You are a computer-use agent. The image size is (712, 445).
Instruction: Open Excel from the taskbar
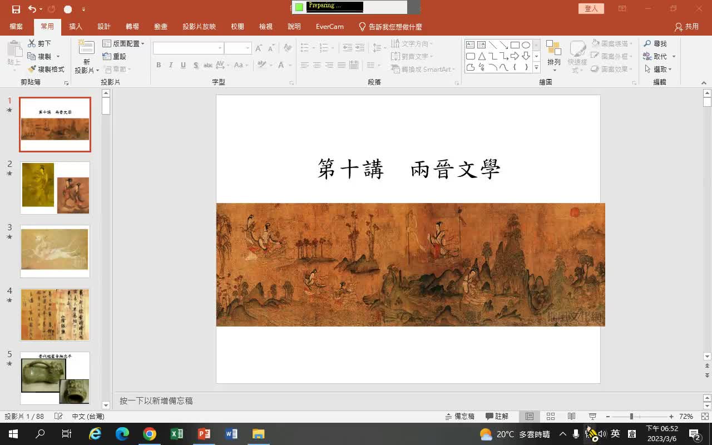[x=176, y=434]
